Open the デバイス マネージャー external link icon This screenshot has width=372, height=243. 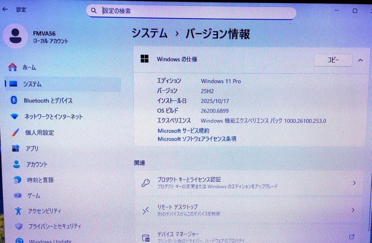coord(352,236)
